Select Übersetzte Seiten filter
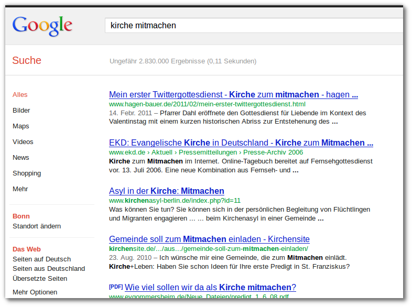The image size is (412, 307). click(40, 278)
